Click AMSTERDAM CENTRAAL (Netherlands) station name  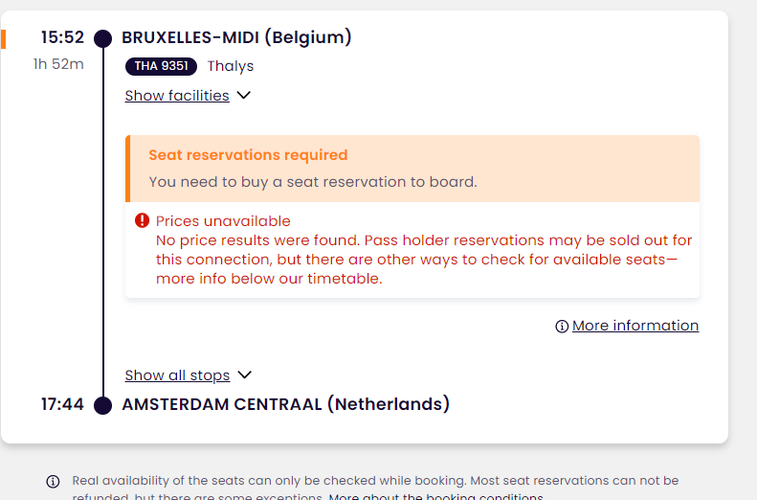[286, 404]
